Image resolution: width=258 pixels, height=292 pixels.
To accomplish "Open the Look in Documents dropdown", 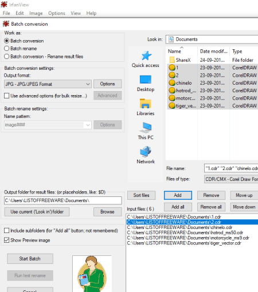I will point(212,40).
